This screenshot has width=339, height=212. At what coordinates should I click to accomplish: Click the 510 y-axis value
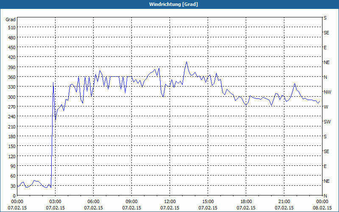[x=12, y=28]
